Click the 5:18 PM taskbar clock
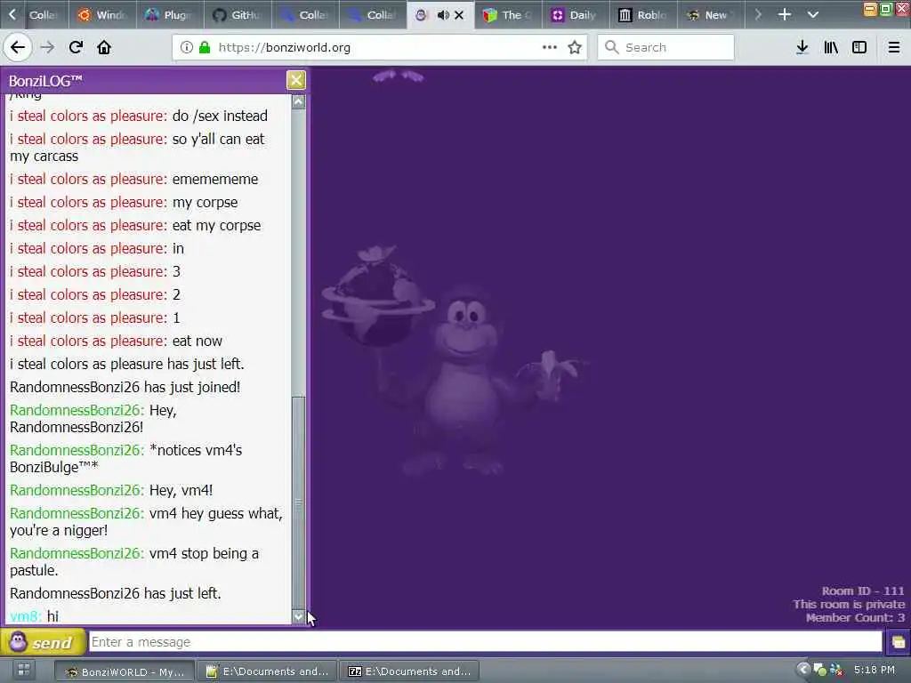 coord(875,670)
